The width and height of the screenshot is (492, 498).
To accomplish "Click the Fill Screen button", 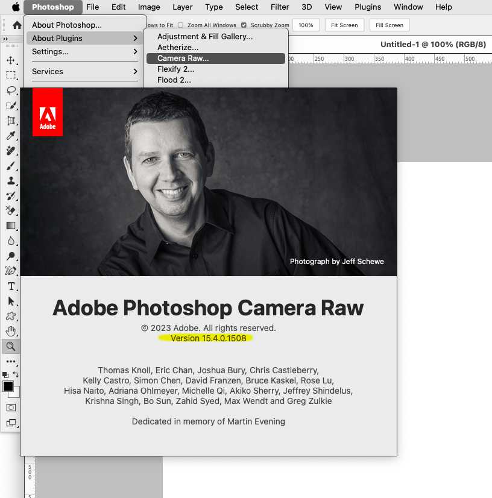I will pyautogui.click(x=389, y=25).
